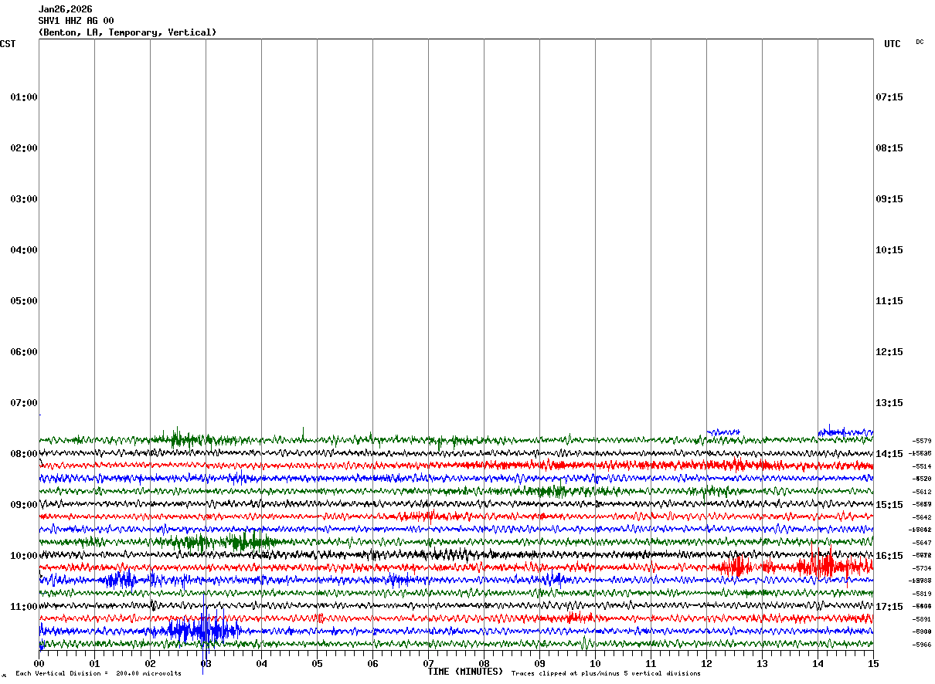Click the -5966 offset value
This screenshot has height=684, width=935.
pyautogui.click(x=921, y=645)
